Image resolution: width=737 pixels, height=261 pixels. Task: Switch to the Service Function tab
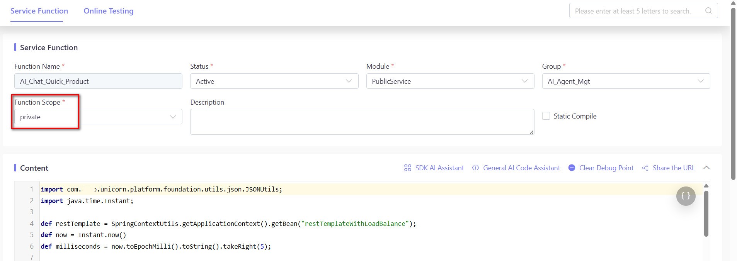click(x=39, y=11)
